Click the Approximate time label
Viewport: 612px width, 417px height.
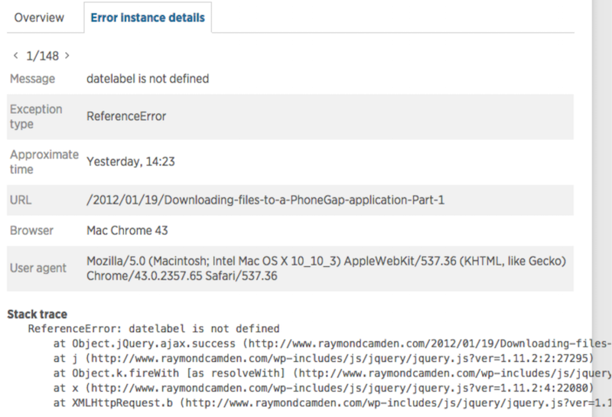click(44, 161)
